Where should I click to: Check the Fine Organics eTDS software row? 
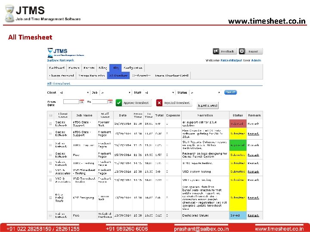pyautogui.click(x=51, y=134)
